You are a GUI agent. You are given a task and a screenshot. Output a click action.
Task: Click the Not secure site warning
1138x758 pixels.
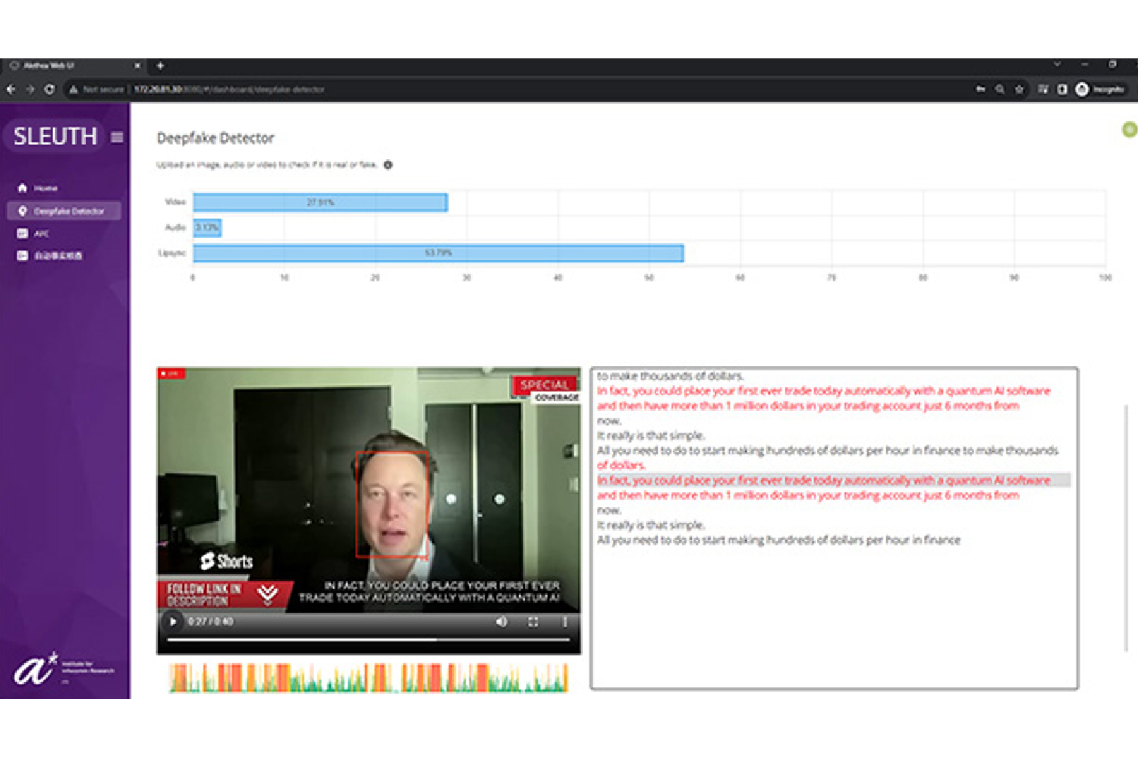96,89
